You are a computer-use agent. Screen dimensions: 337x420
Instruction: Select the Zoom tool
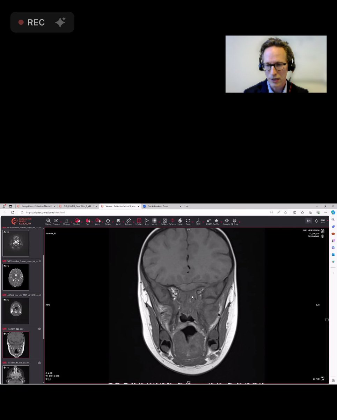(x=97, y=222)
